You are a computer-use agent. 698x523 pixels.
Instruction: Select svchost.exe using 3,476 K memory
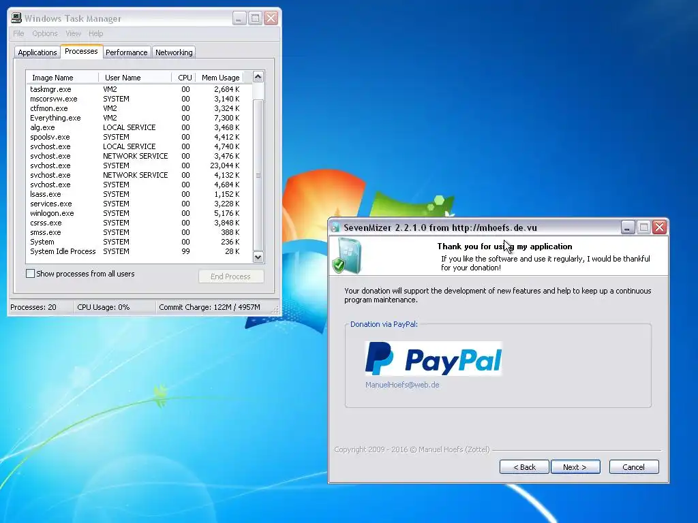139,156
